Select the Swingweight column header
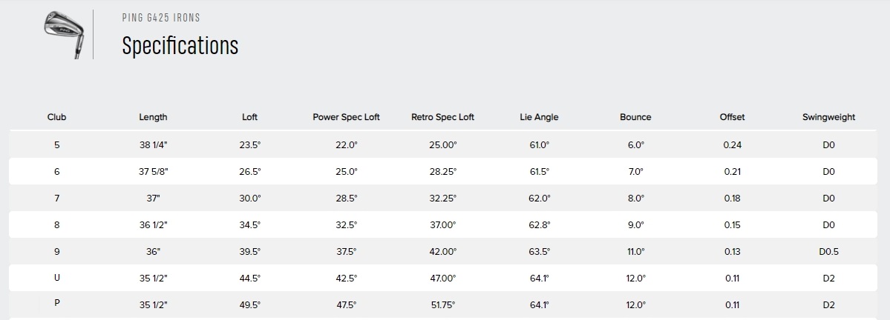Screen dimensions: 890x320 (x=828, y=117)
